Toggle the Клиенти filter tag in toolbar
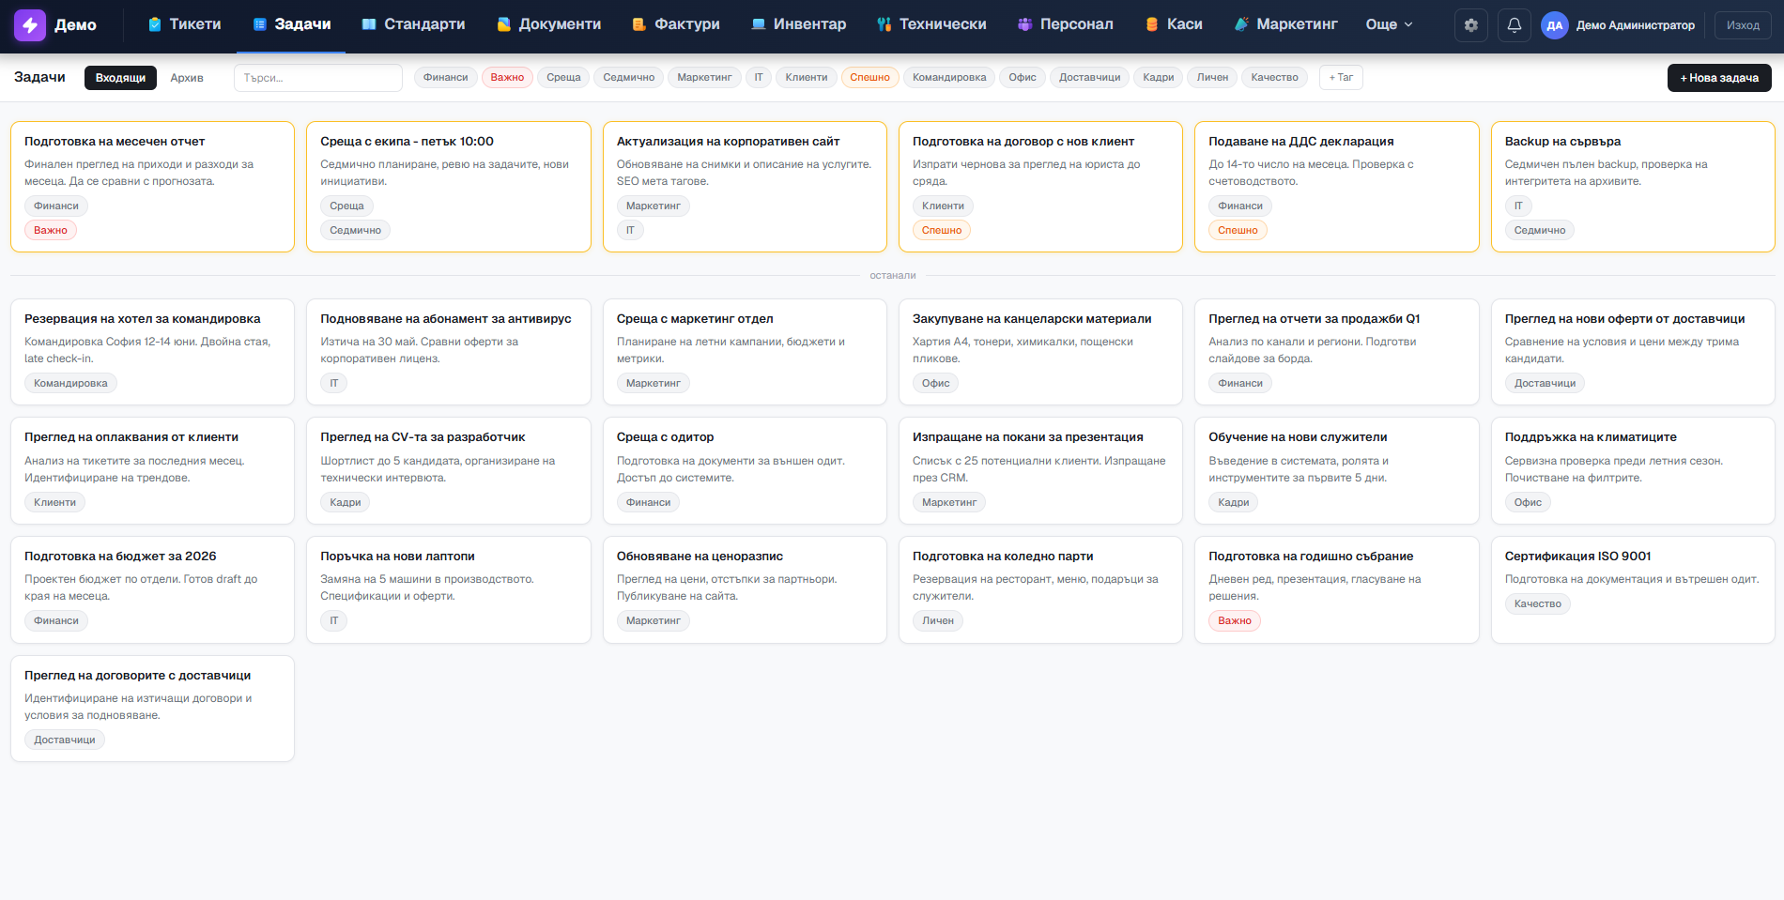The width and height of the screenshot is (1784, 900). tap(807, 77)
